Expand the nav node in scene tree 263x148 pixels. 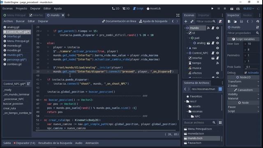(187, 48)
